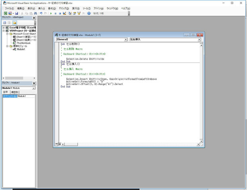
Task: Click the code window horizontal scrollbar thumb
Action: click(x=71, y=144)
